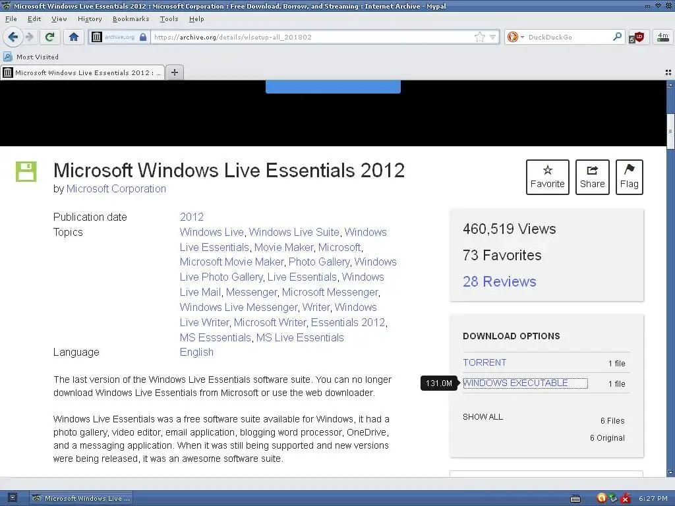The height and width of the screenshot is (506, 675).
Task: Click the red X system tray icon
Action: coord(626,498)
